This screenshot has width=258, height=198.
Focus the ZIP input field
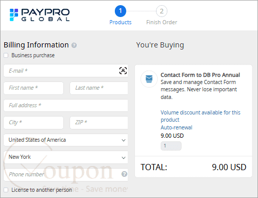(x=99, y=123)
